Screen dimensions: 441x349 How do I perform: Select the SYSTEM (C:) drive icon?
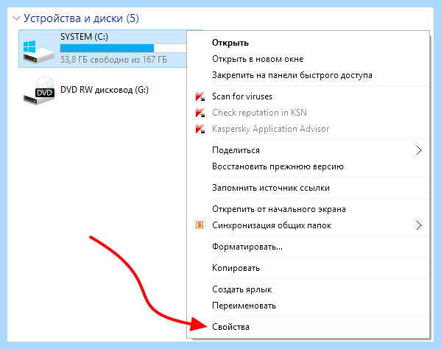coord(38,52)
